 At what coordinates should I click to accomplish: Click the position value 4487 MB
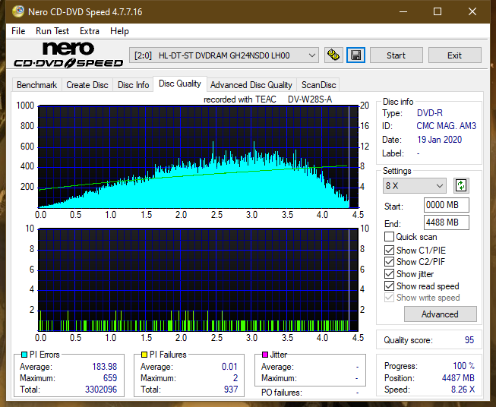click(458, 378)
